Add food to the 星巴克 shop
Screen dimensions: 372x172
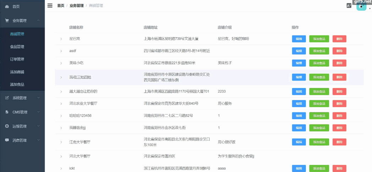point(319,39)
